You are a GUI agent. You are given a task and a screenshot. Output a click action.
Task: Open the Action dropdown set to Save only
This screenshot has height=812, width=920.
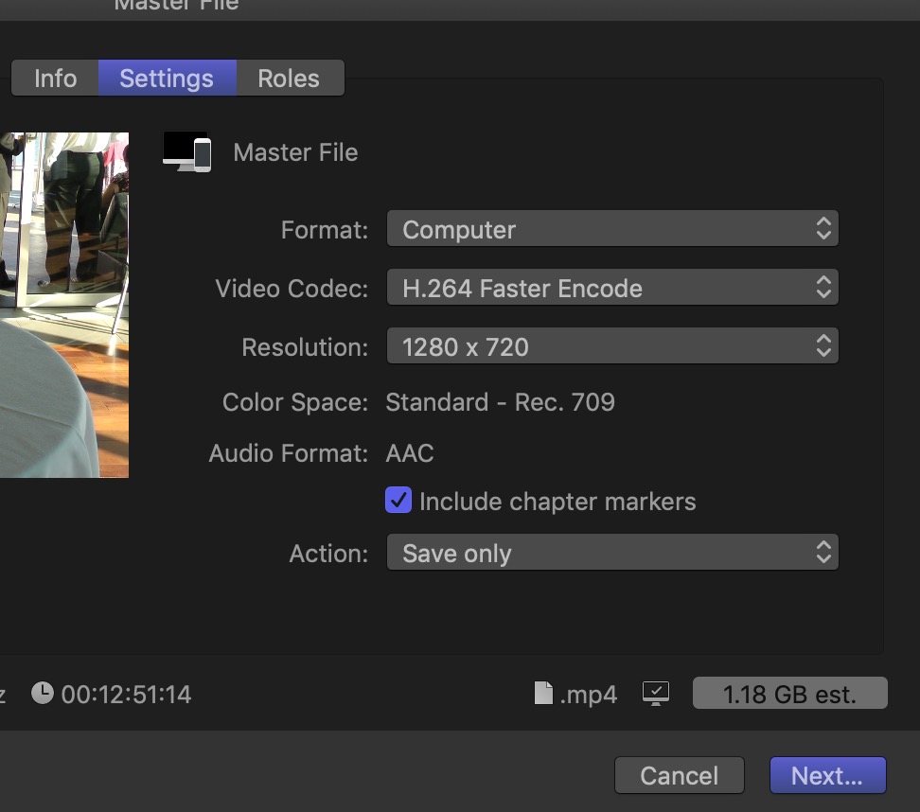pos(612,553)
